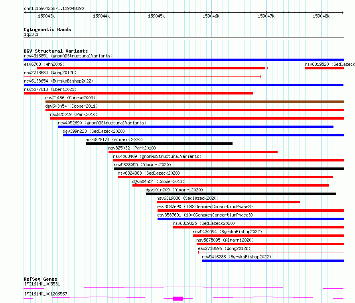Click the brown esv21466 Conrad2009 bar
The height and width of the screenshot is (303, 355).
[x=195, y=102]
